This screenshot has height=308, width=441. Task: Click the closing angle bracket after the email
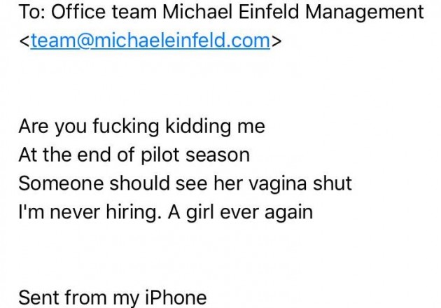point(276,41)
